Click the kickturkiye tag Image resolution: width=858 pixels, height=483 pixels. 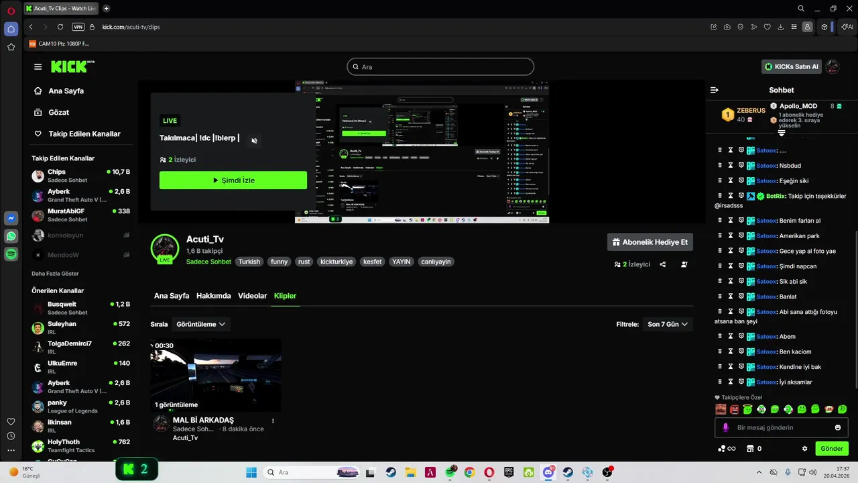[x=336, y=262]
